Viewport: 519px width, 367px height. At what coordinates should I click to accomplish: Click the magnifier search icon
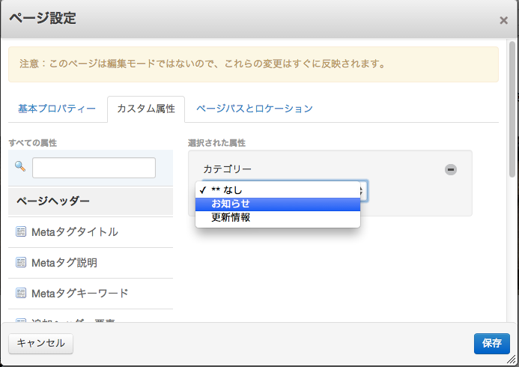20,166
